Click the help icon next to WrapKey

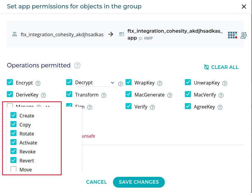[x=160, y=83]
